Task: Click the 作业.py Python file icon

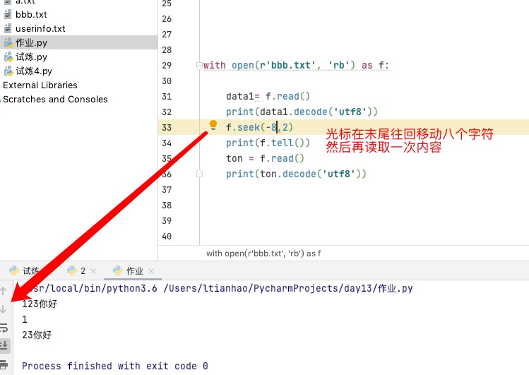Action: point(8,43)
